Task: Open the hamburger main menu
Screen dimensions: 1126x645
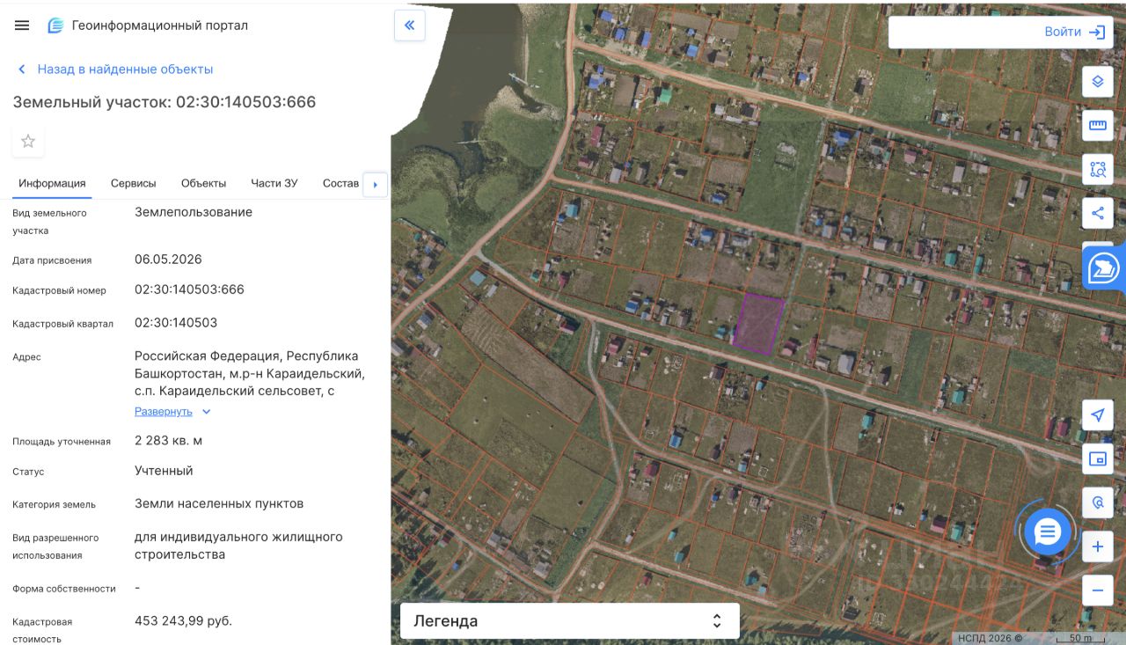Action: point(22,26)
